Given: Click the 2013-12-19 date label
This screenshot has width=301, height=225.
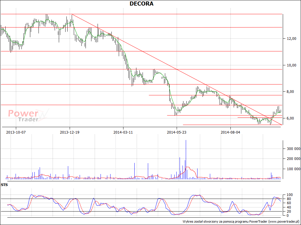Looking at the screenshot, I should pos(70,132).
